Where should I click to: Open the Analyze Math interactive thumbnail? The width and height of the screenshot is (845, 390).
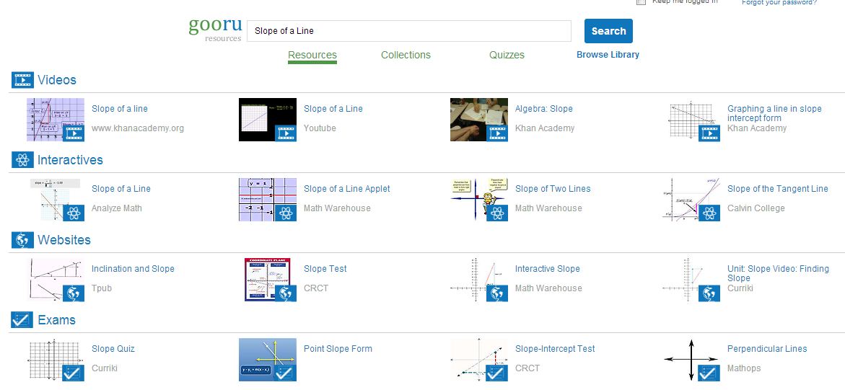(x=56, y=199)
